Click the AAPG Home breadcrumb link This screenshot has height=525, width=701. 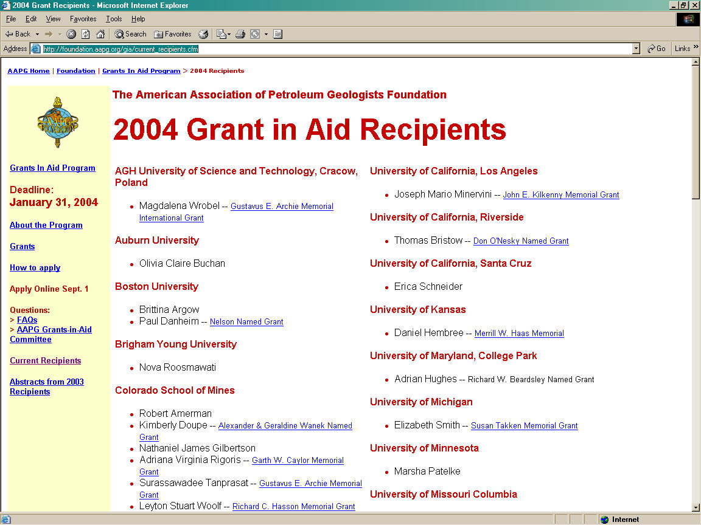coord(29,70)
